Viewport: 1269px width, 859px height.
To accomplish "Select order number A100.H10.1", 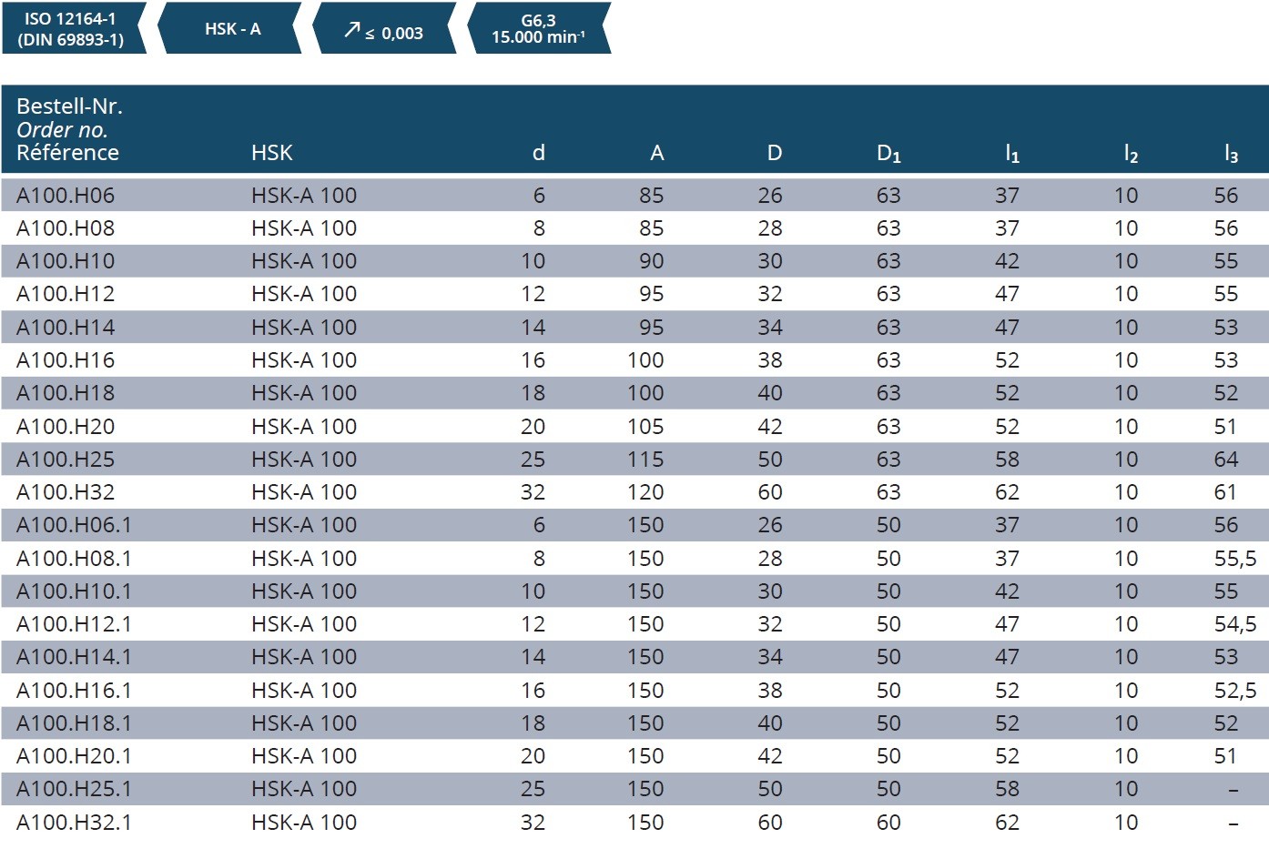I will (74, 591).
